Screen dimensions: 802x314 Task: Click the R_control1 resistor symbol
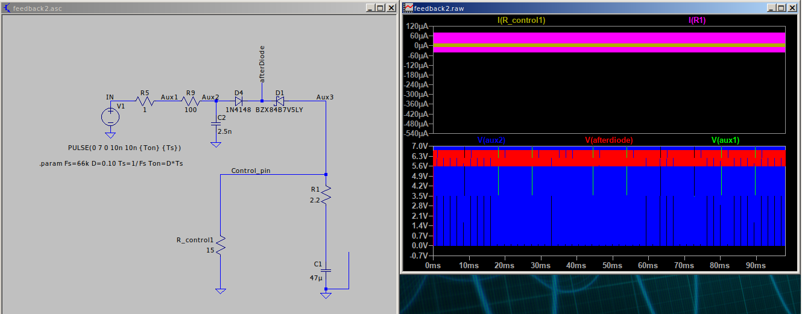click(221, 245)
